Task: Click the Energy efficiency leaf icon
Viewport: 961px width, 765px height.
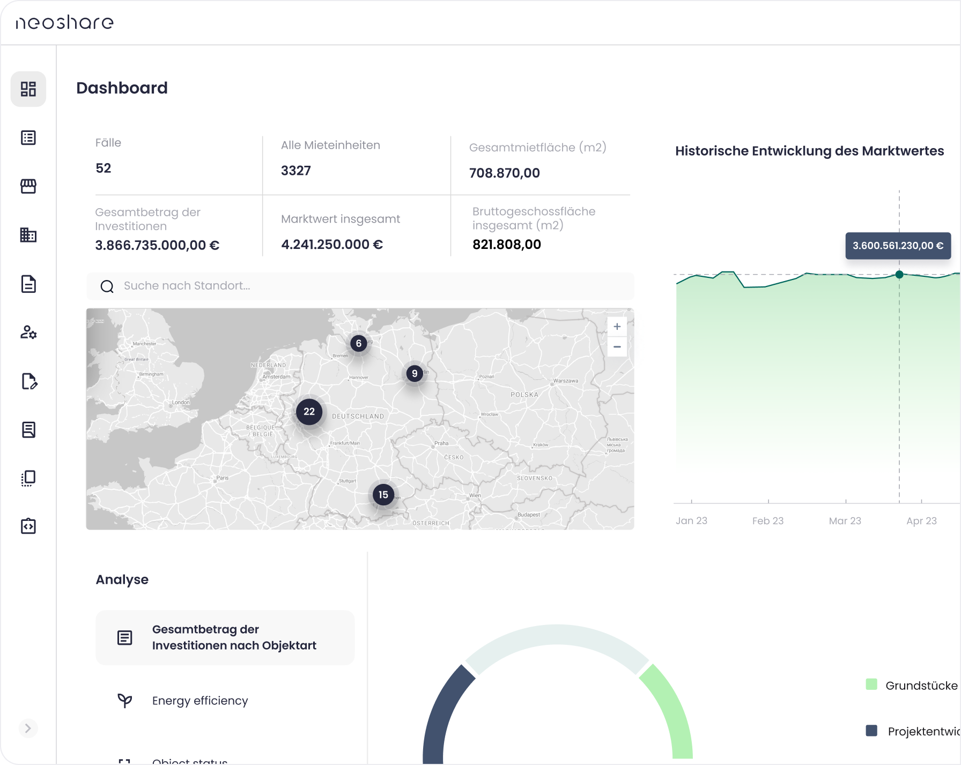Action: tap(125, 701)
